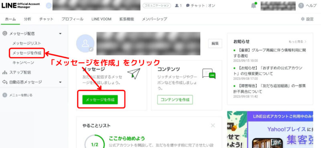This screenshot has width=321, height=148.
Task: Click the large profile avatar image
Action: point(85,43)
